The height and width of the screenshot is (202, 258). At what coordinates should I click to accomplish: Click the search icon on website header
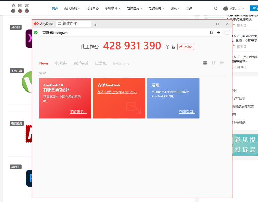(x=216, y=8)
